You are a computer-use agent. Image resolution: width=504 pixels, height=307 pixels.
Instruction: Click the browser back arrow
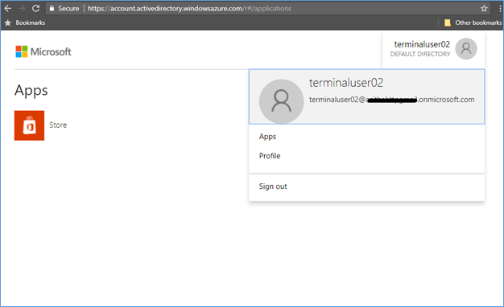click(8, 8)
